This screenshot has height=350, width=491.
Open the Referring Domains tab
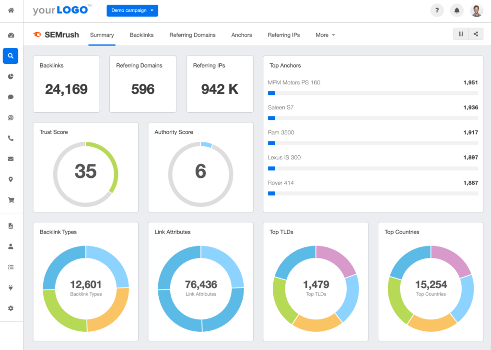(192, 35)
